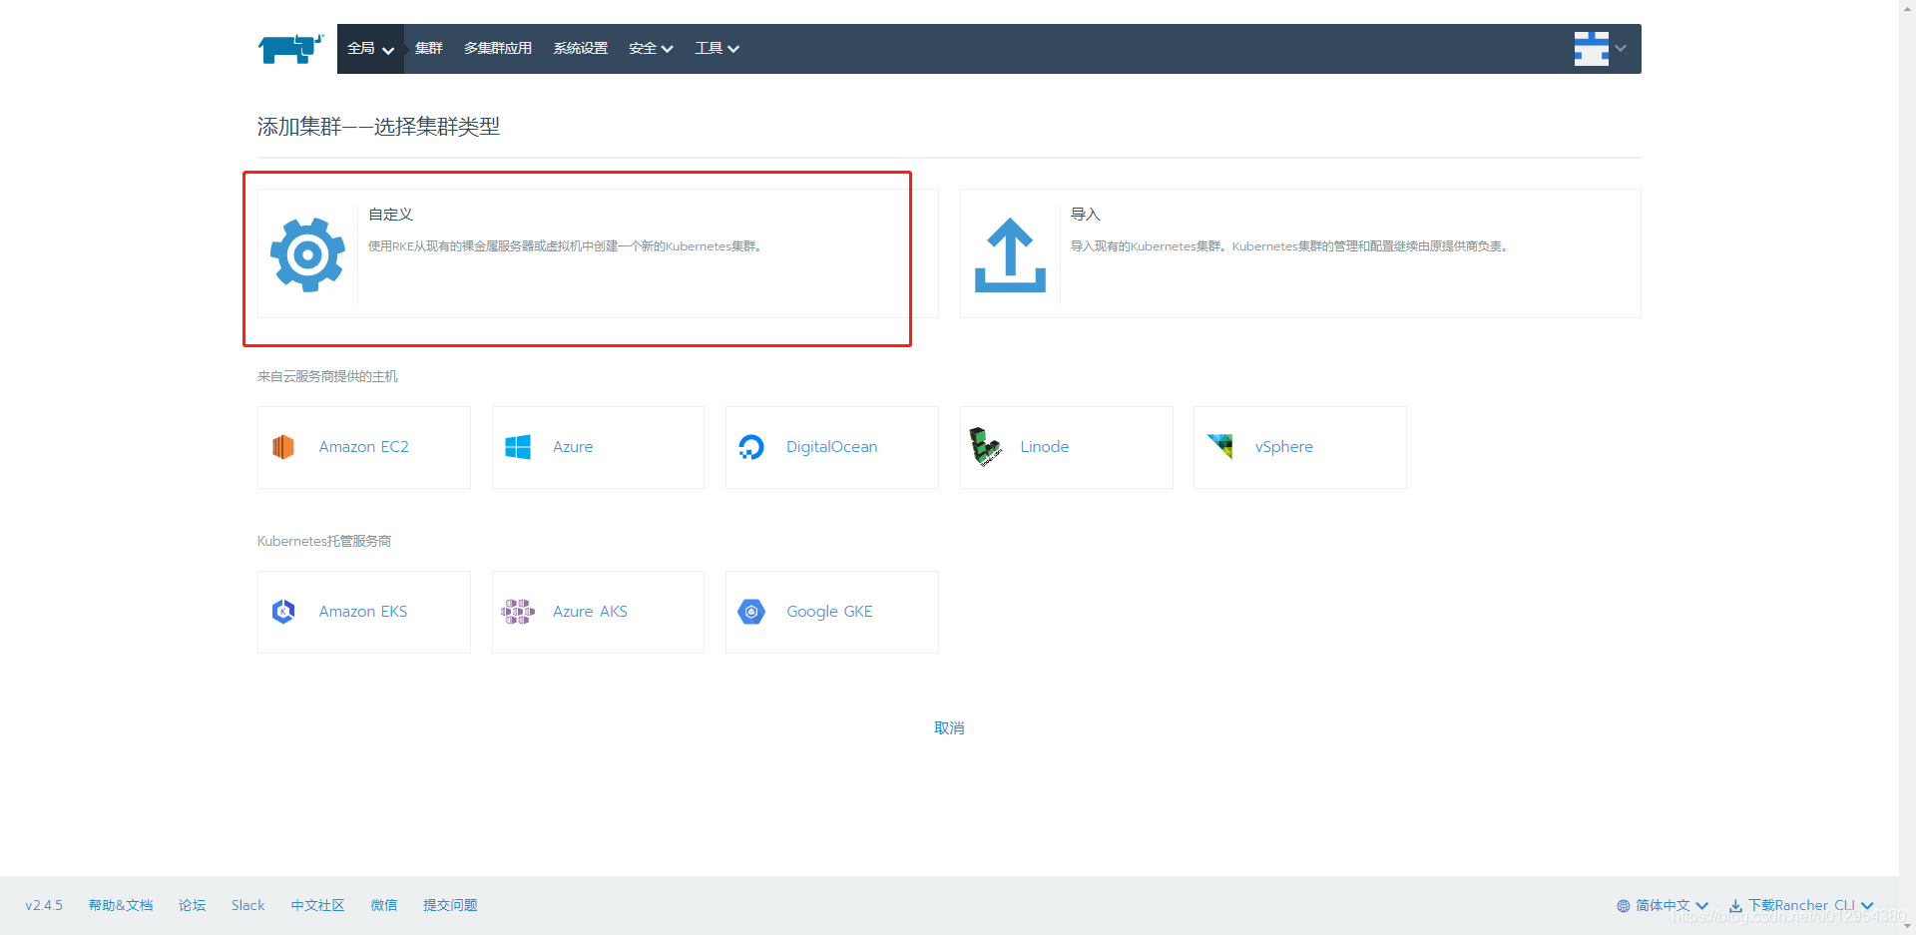Open the 系统设置 menu item
1916x935 pixels.
[x=581, y=49]
